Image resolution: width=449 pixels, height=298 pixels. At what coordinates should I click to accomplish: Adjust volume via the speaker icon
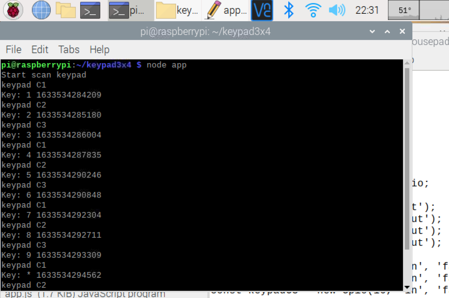click(337, 10)
